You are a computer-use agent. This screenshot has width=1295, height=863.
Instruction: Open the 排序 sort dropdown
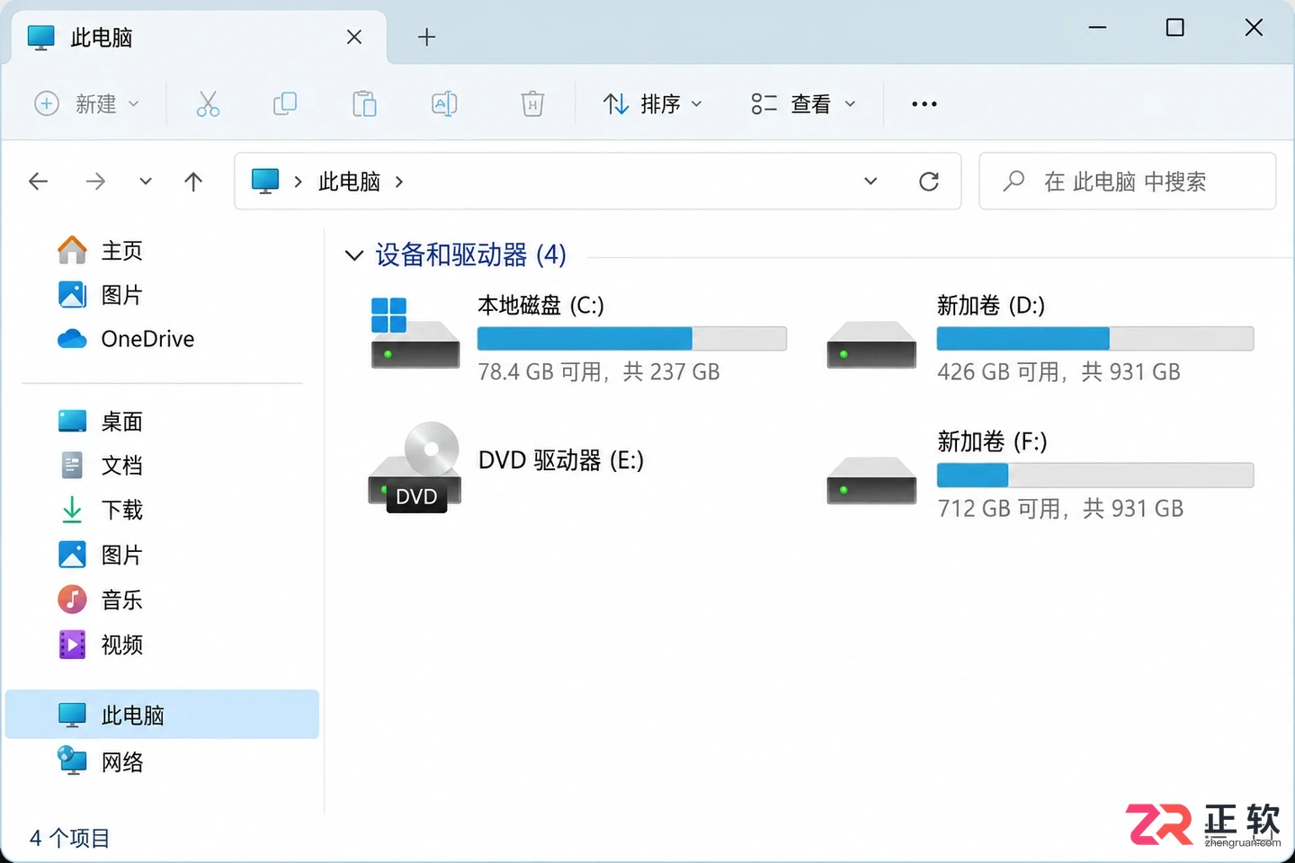pyautogui.click(x=653, y=104)
